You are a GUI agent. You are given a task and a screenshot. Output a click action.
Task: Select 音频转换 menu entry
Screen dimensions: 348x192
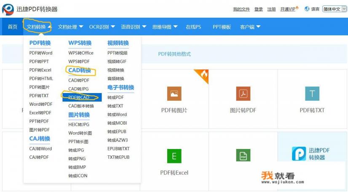point(115,78)
